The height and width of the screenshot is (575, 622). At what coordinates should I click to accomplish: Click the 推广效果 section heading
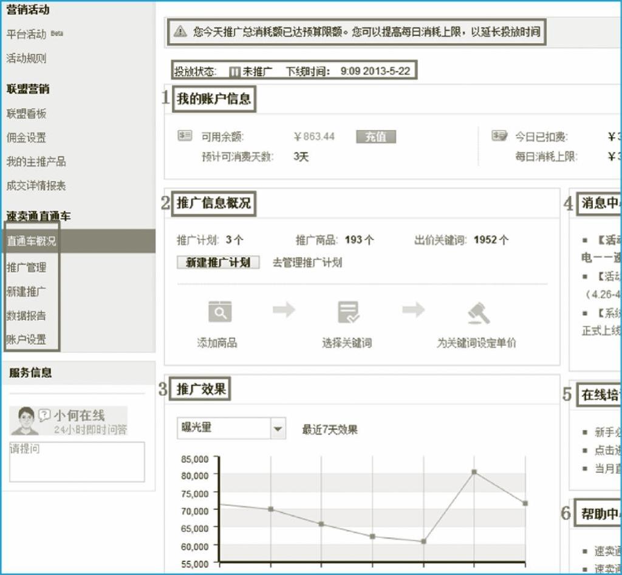(x=201, y=389)
